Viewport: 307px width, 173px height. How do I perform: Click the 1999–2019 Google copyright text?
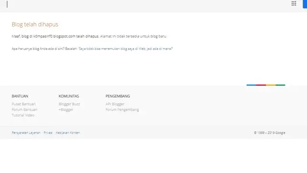(270, 133)
